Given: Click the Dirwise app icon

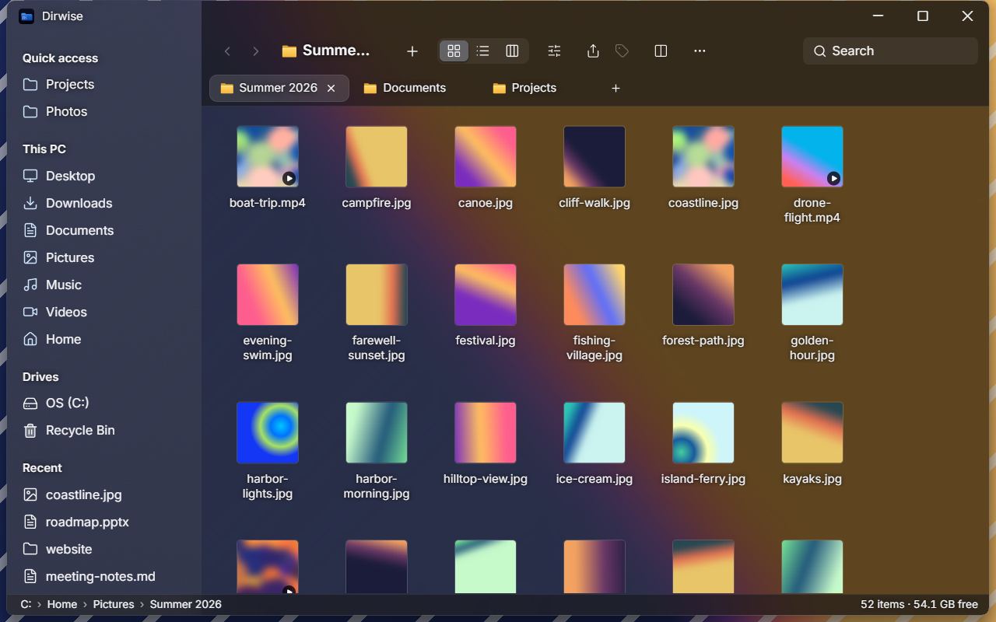Looking at the screenshot, I should [x=26, y=16].
